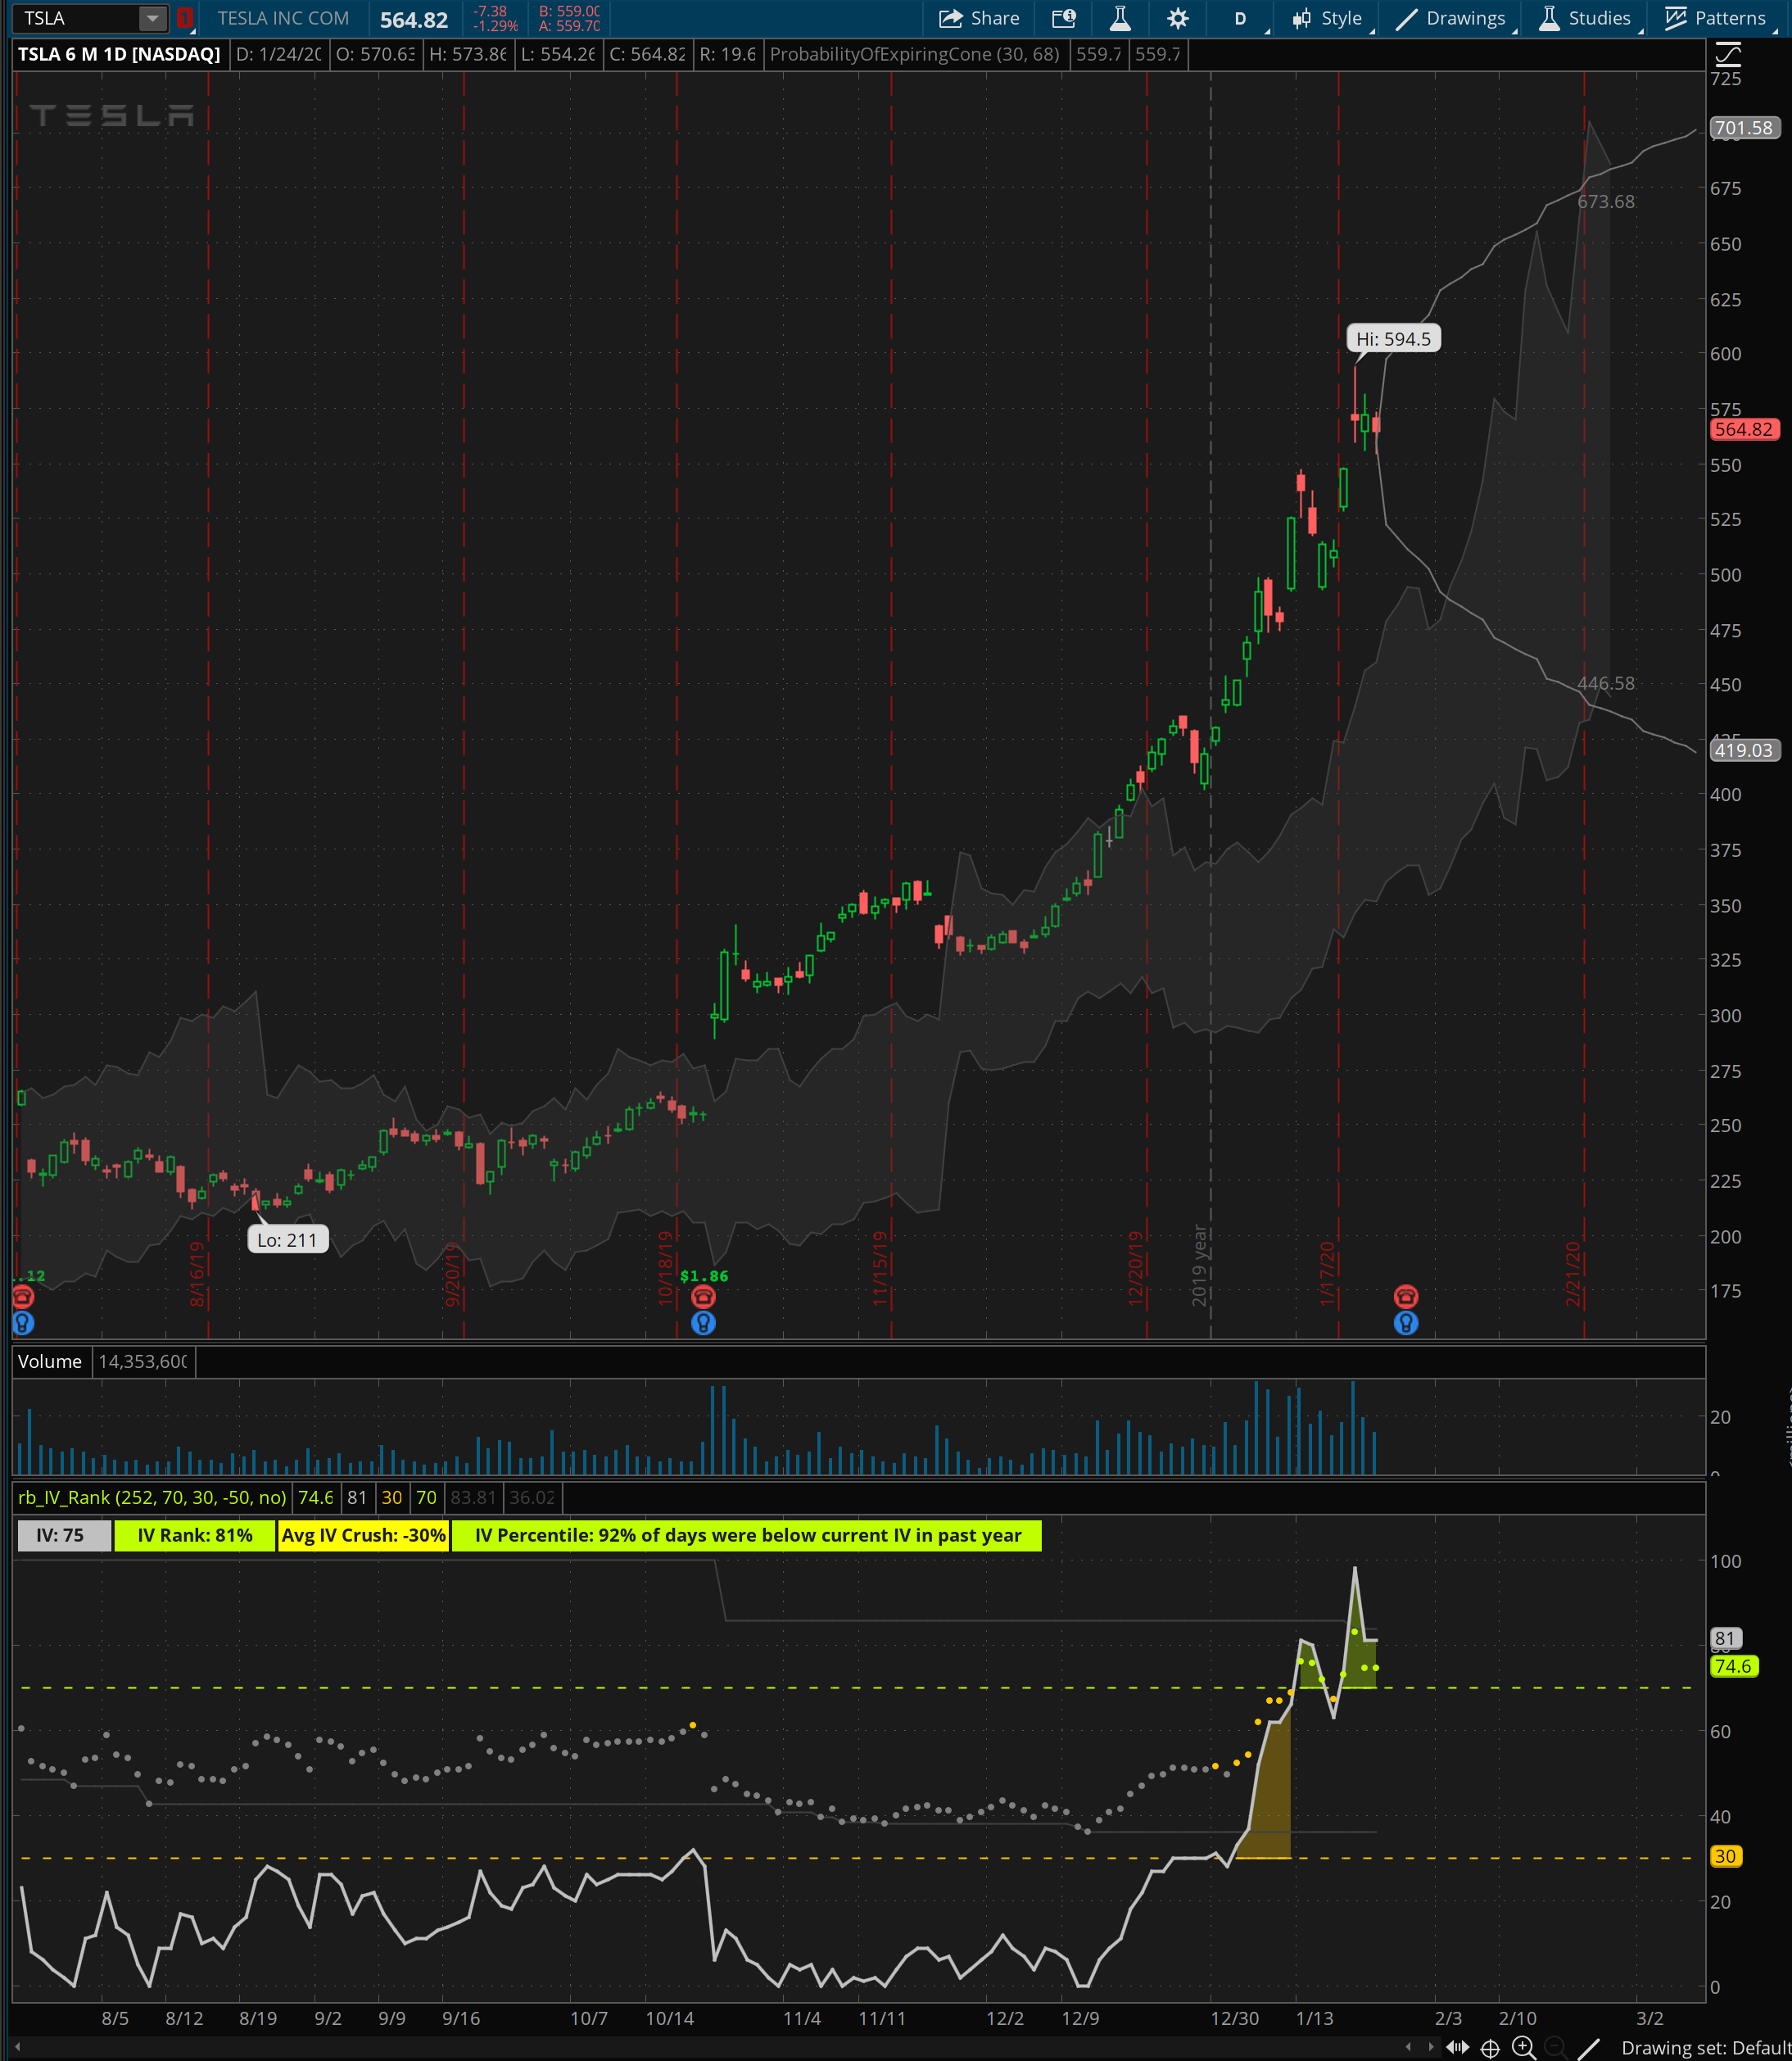This screenshot has width=1792, height=2061.
Task: Click the blue lightbulb icon under $1.86
Action: click(x=703, y=1323)
